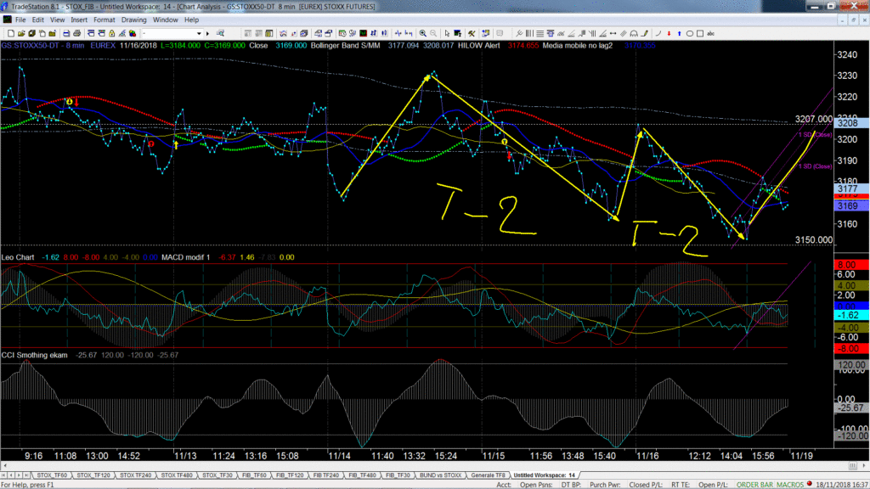870x489 pixels.
Task: Switch to the STOX_TF30 tab
Action: click(x=217, y=475)
